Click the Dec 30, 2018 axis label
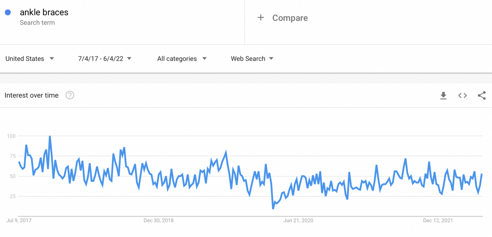The width and height of the screenshot is (492, 237). pos(159,220)
